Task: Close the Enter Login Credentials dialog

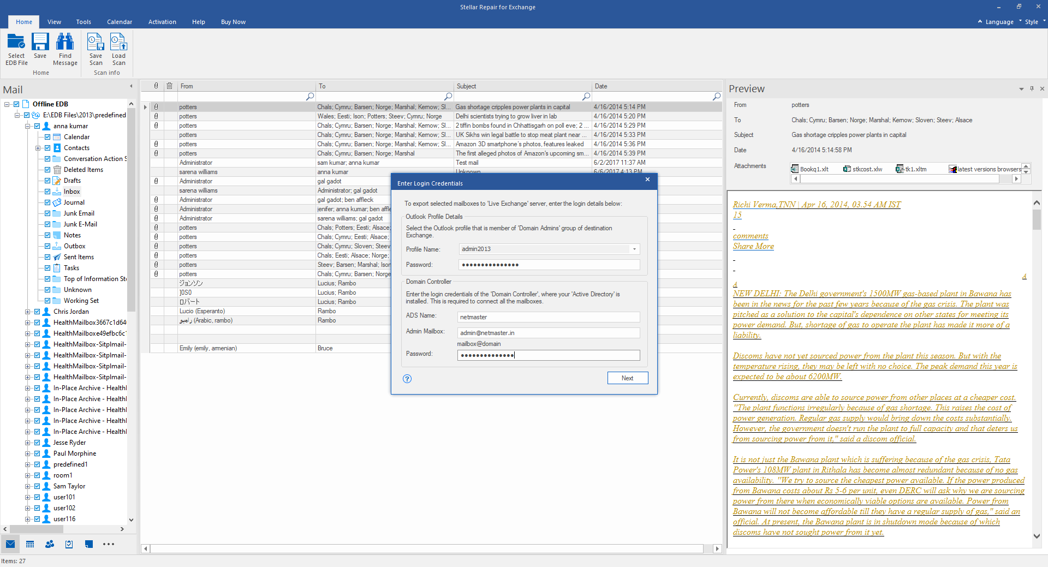Action: pos(647,179)
